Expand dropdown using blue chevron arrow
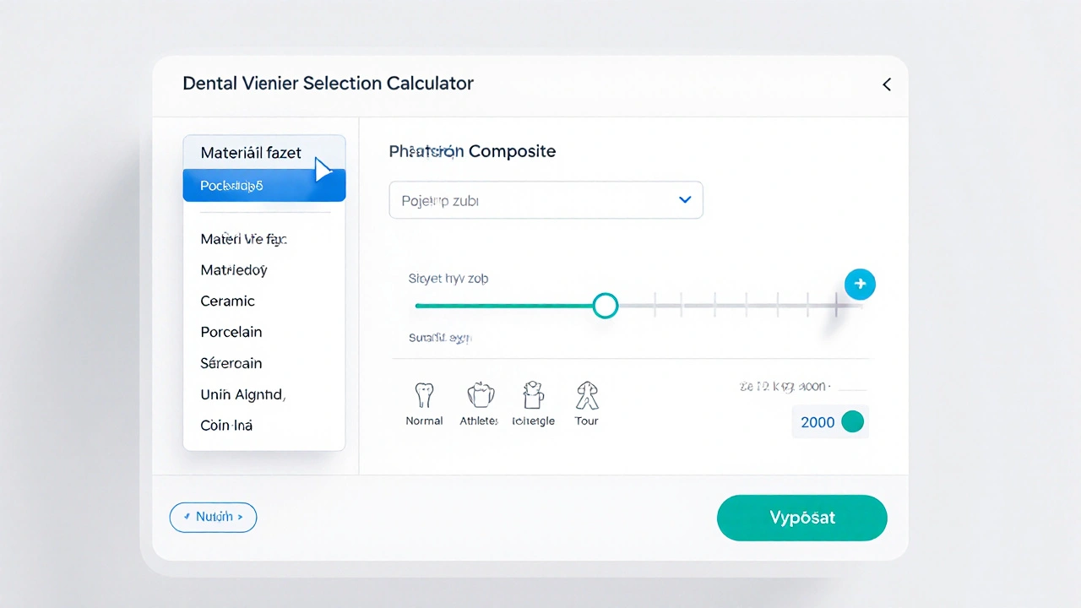 (685, 200)
